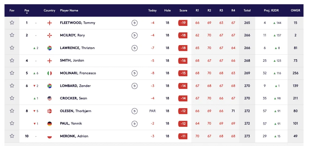Open the play icon for Thriston Lawrence
Image resolution: width=309 pixels, height=146 pixels.
click(x=134, y=48)
